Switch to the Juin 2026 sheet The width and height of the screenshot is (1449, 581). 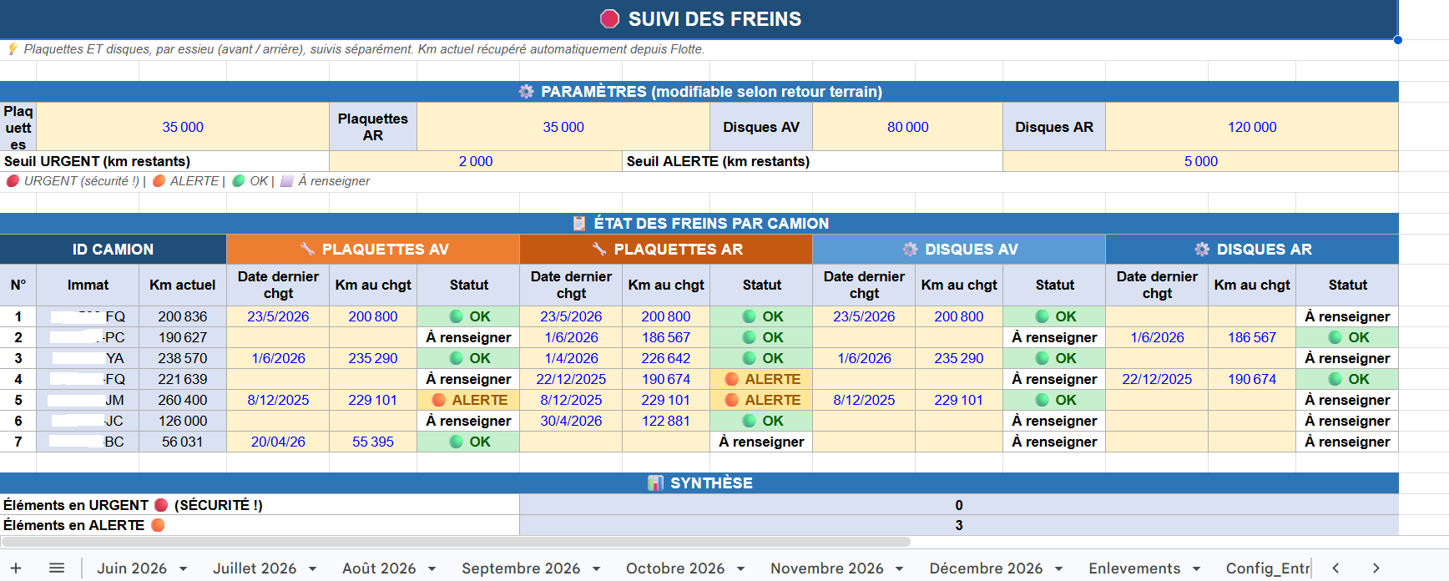click(132, 568)
